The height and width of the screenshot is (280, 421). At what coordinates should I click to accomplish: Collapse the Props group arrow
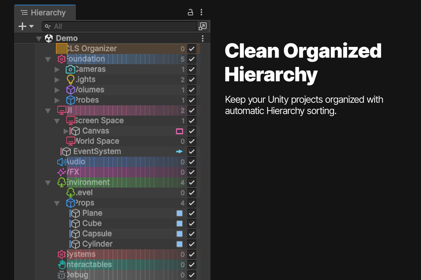pos(57,203)
